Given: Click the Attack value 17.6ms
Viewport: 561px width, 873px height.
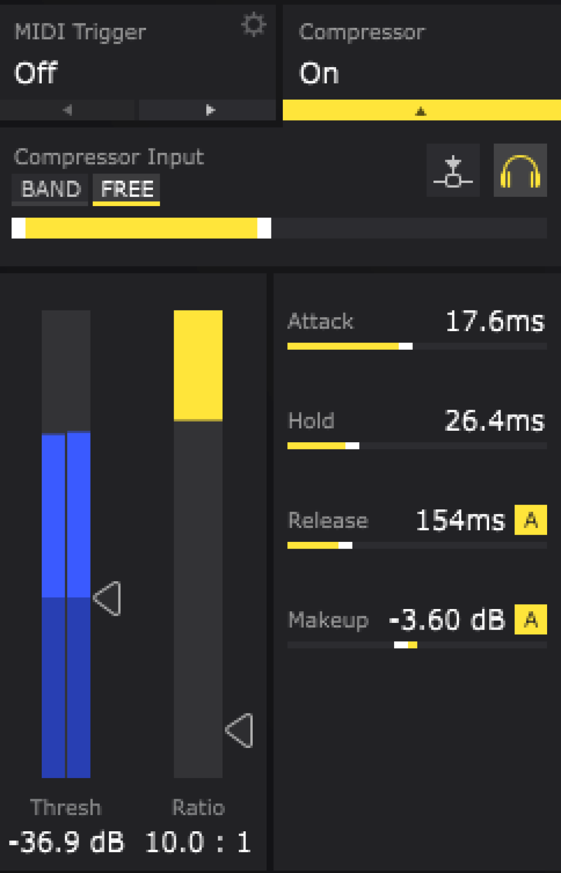Looking at the screenshot, I should tap(495, 321).
